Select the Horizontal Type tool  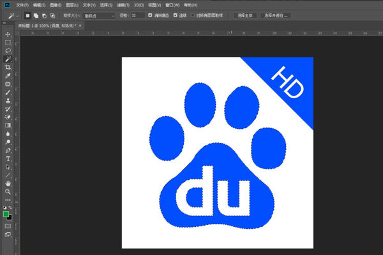(8, 159)
